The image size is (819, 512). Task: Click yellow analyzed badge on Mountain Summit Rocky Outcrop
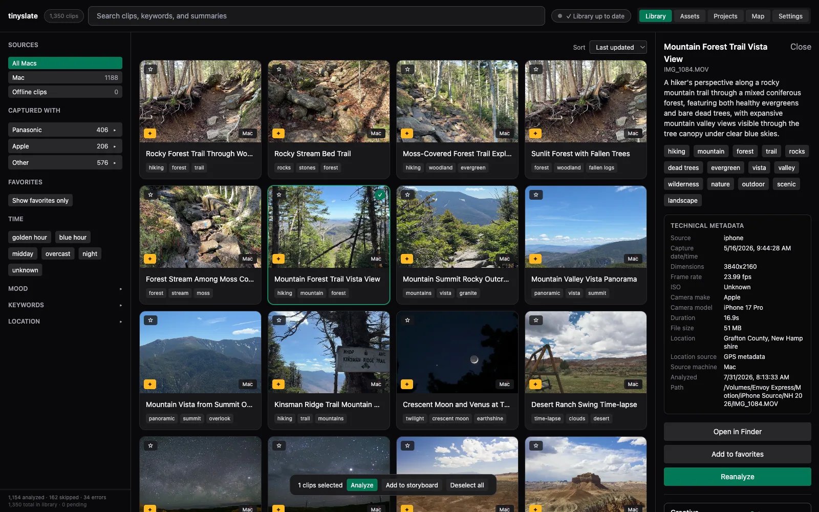(407, 259)
